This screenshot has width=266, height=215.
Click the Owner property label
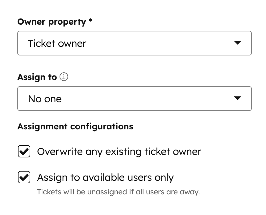click(55, 22)
